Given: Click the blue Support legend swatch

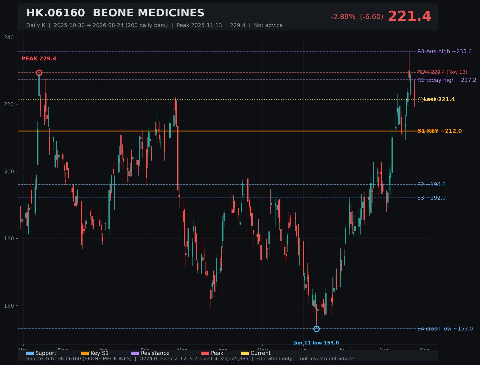Looking at the screenshot, I should pyautogui.click(x=30, y=353).
